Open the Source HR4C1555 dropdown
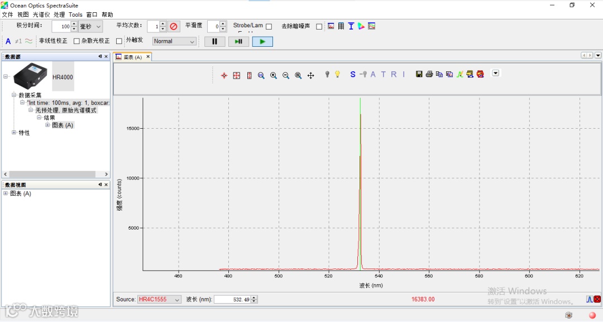This screenshot has height=322, width=603. (159, 299)
